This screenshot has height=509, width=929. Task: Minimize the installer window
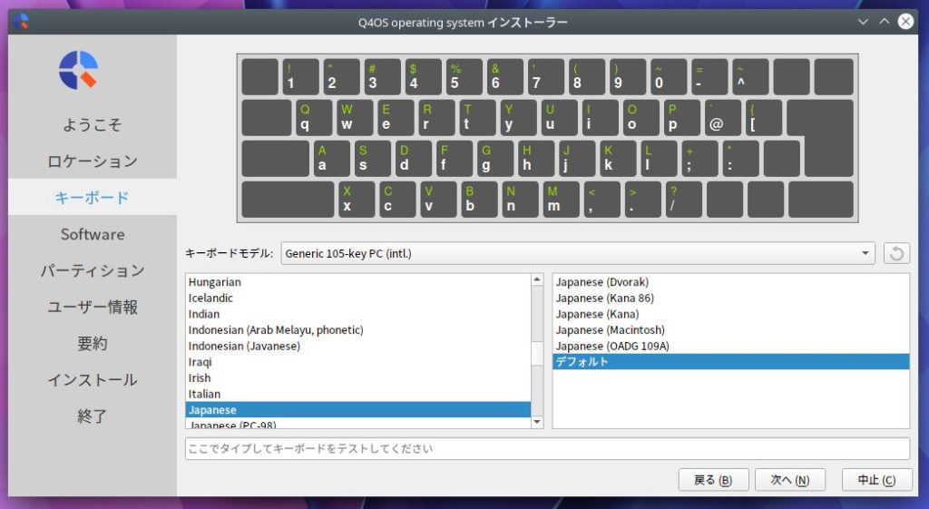tap(863, 22)
